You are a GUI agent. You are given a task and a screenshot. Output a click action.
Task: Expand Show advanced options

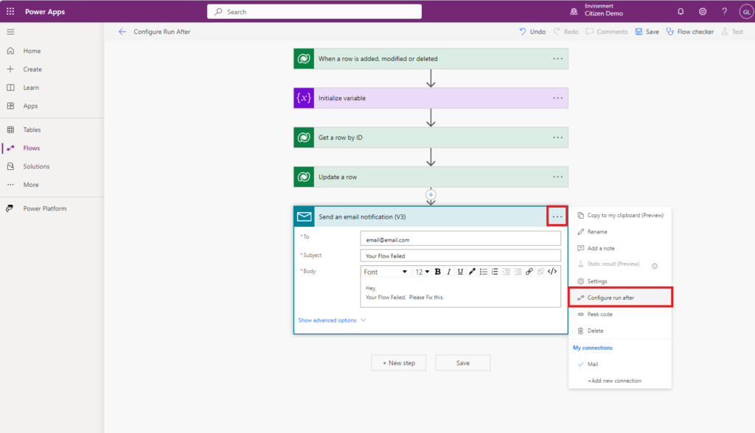click(332, 320)
